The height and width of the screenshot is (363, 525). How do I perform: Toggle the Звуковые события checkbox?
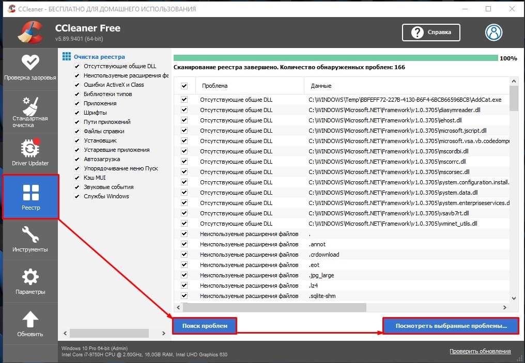77,187
